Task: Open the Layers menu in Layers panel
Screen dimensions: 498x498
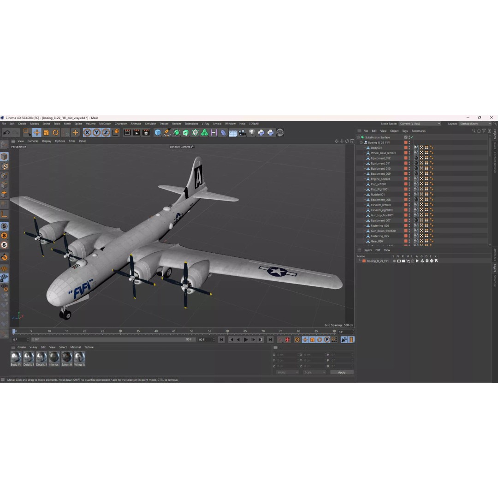Action: [368, 250]
